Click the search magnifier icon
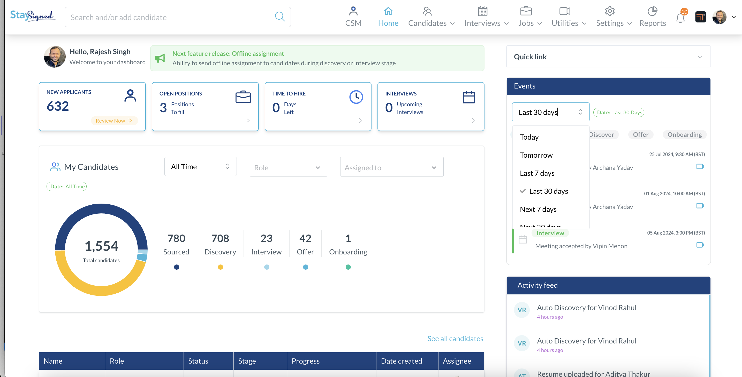Screen dimensions: 742x377 click(x=280, y=17)
